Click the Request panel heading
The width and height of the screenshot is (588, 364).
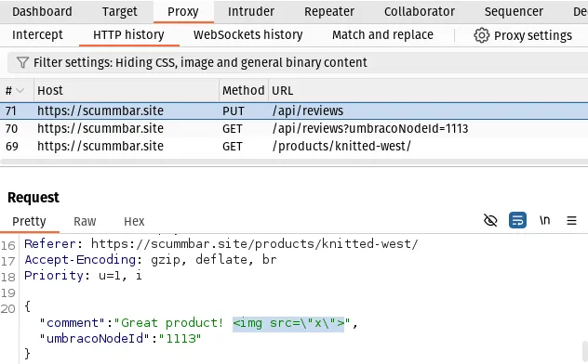tap(33, 198)
